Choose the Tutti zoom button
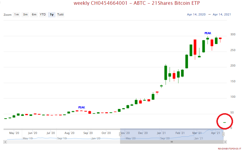The image size is (242, 150). 60,15
